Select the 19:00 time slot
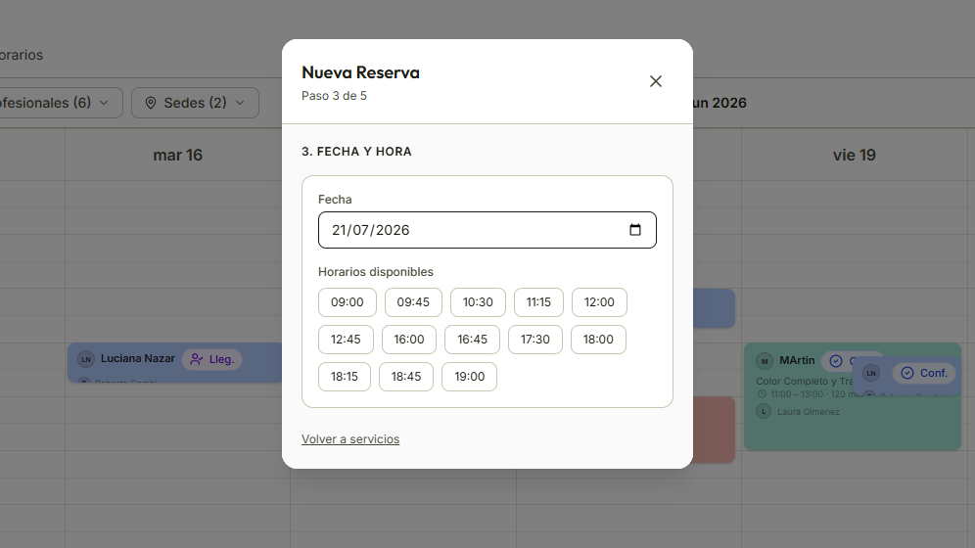The width and height of the screenshot is (975, 548). (469, 377)
